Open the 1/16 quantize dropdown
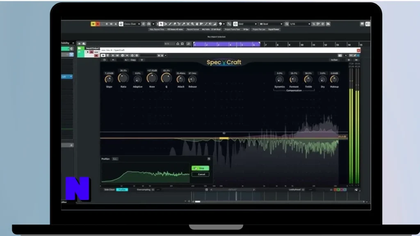 click(309, 24)
